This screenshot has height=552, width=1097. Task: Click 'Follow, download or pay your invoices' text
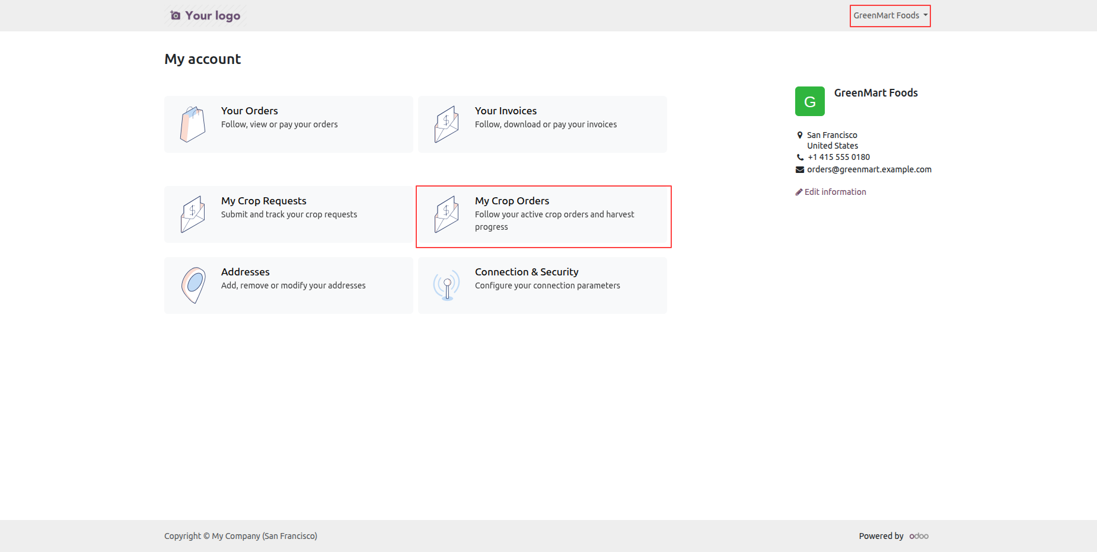pyautogui.click(x=546, y=124)
